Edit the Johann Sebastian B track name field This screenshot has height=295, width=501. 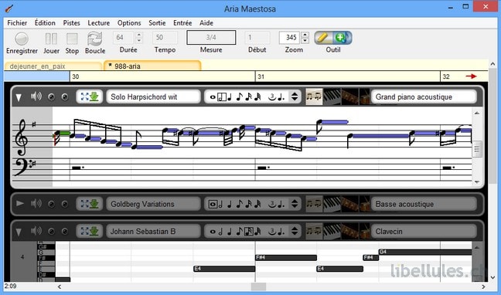[153, 232]
